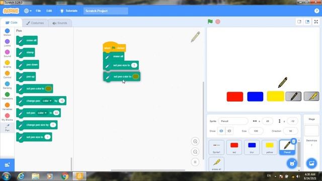
Task: Select the erase all sprite thumbnail
Action: click(x=216, y=164)
